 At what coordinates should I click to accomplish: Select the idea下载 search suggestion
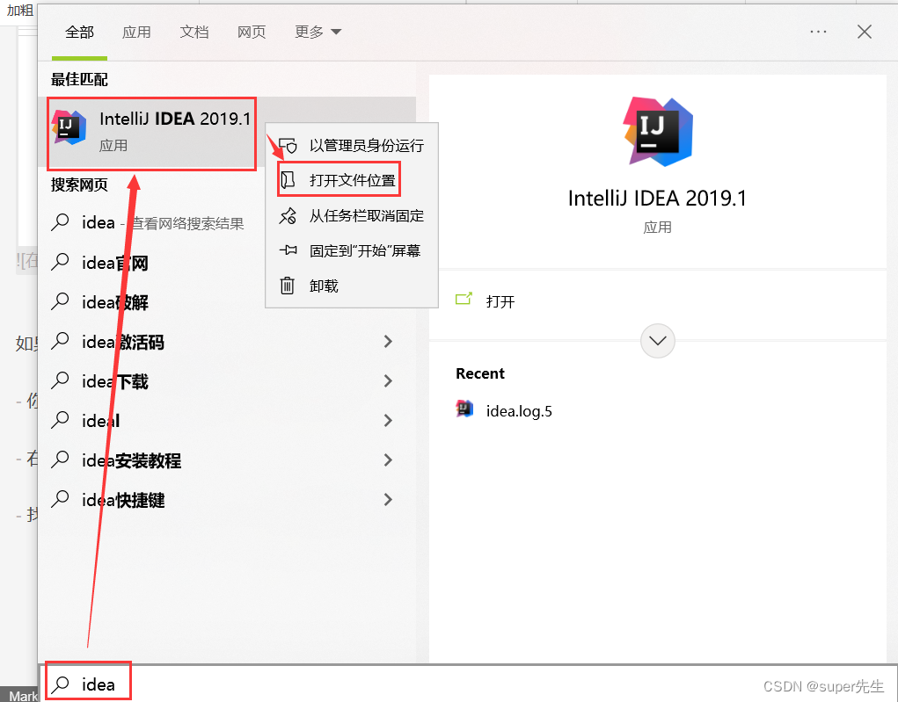pyautogui.click(x=226, y=381)
